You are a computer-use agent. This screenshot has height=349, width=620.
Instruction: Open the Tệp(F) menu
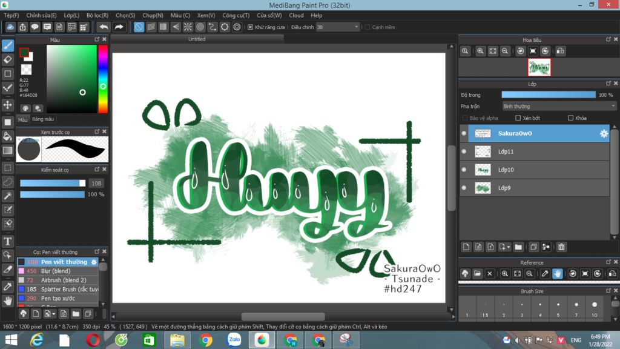pos(11,15)
